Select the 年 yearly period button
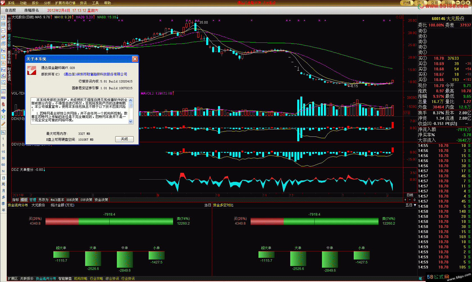The image size is (472, 282). pos(3,210)
